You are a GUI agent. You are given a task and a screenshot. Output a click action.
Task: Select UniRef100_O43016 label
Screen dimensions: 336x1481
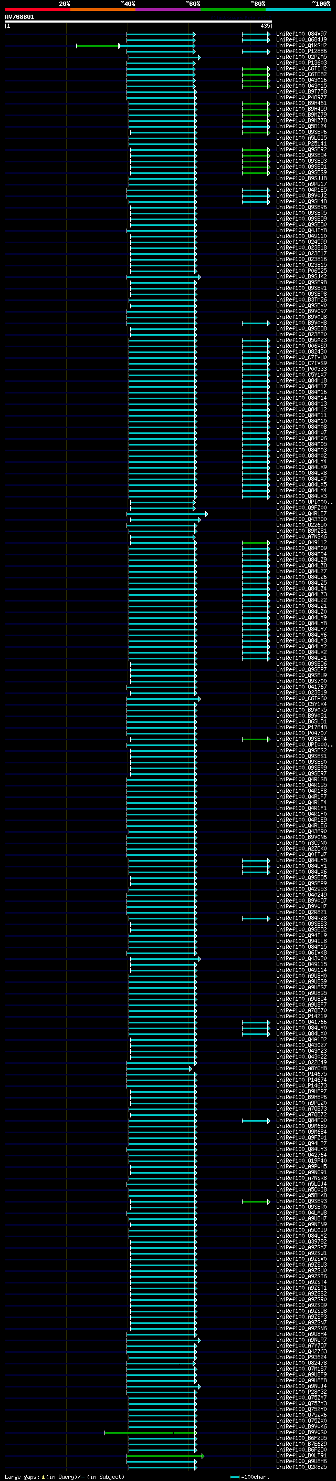[x=301, y=80]
